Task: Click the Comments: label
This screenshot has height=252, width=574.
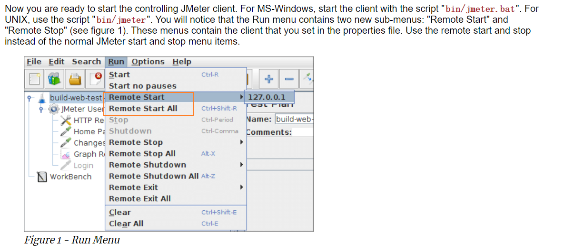Action: click(x=269, y=132)
